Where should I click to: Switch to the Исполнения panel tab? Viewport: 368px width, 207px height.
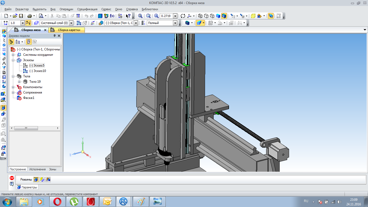point(37,169)
